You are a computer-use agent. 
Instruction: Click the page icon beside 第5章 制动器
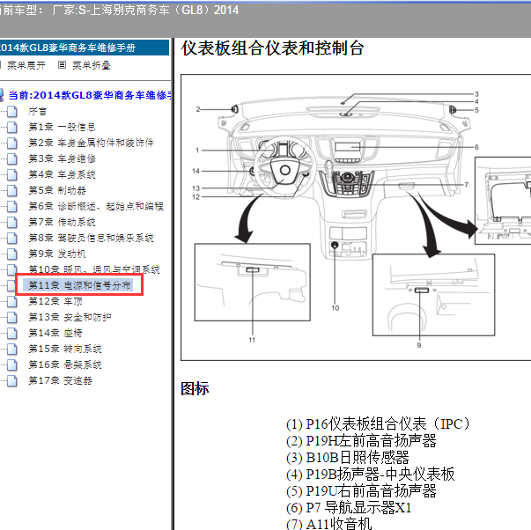pyautogui.click(x=12, y=190)
